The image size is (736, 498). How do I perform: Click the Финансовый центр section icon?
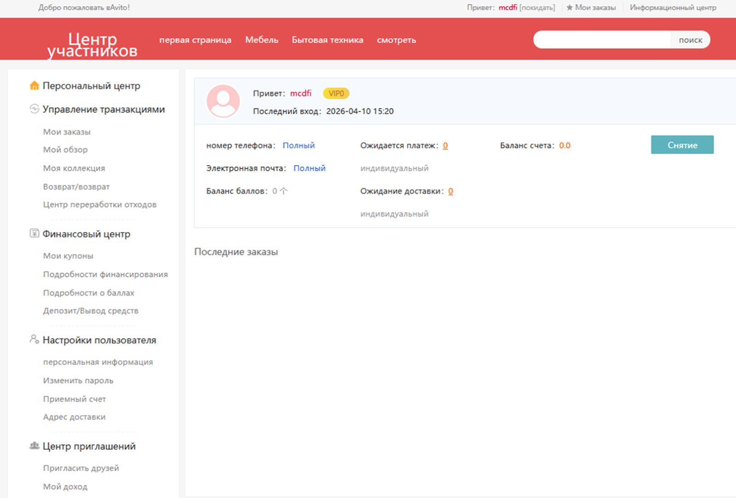34,233
